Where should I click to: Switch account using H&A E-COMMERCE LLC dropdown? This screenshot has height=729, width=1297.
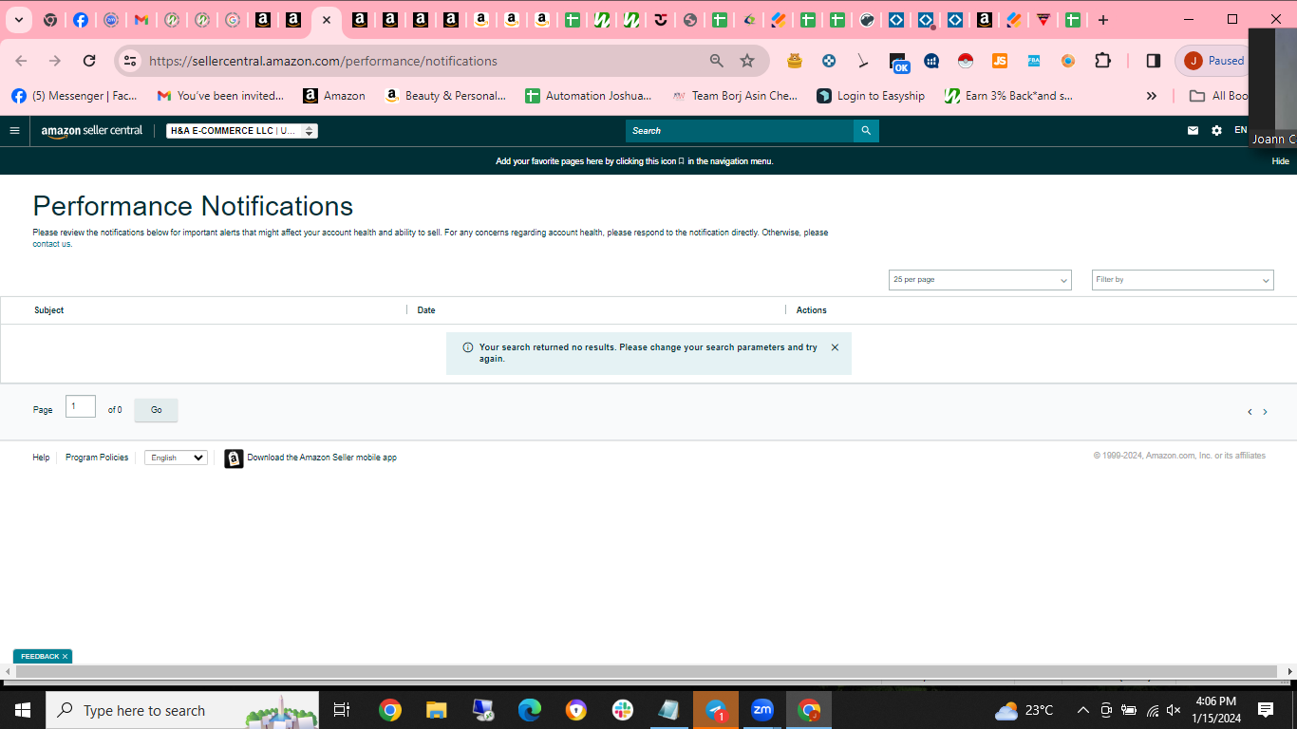[242, 131]
